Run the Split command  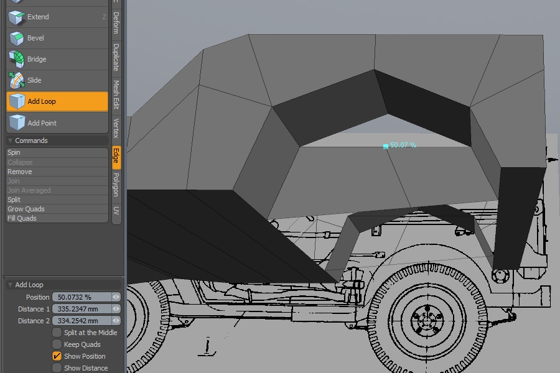(x=57, y=200)
